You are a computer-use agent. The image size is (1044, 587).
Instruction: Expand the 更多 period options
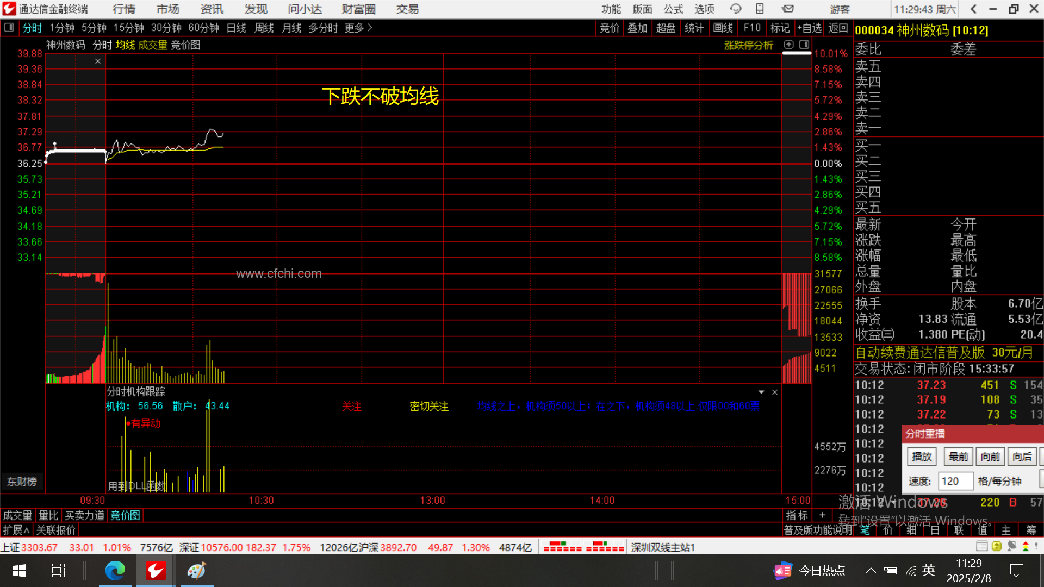click(358, 28)
